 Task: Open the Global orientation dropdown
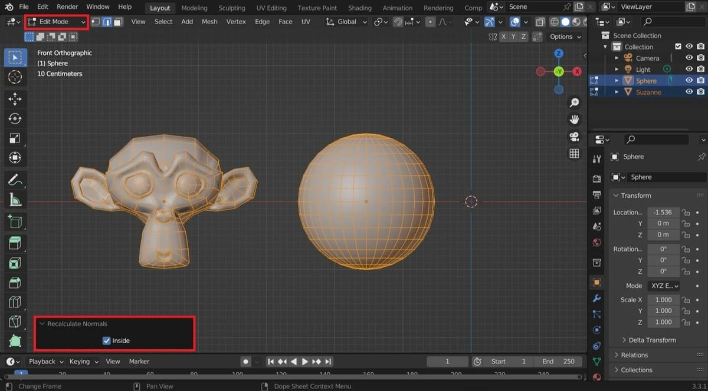[x=346, y=22]
